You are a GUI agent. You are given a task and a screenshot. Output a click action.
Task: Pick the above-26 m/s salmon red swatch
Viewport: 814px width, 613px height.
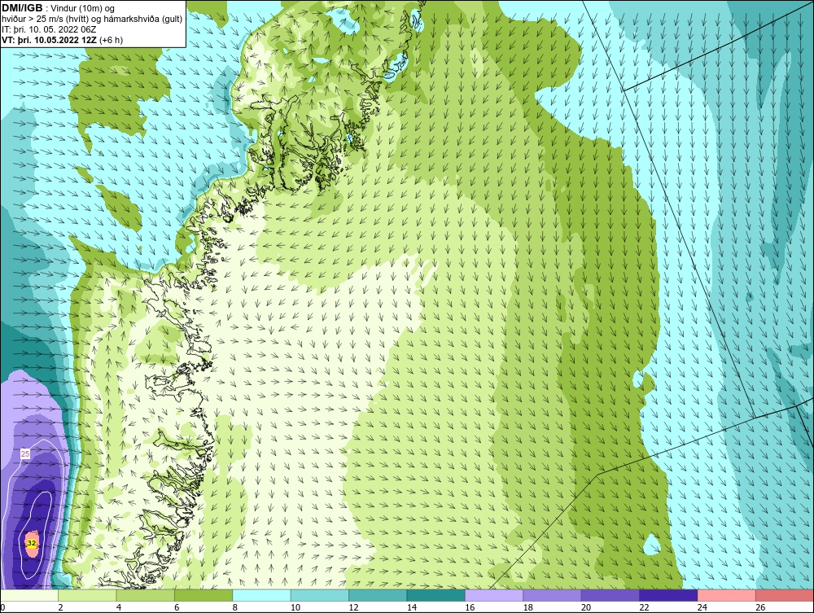point(785,595)
